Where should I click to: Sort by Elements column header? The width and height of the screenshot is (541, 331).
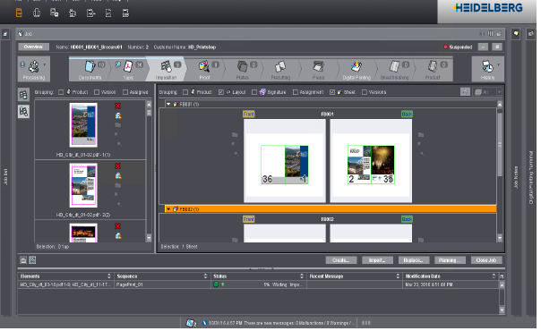click(x=65, y=276)
